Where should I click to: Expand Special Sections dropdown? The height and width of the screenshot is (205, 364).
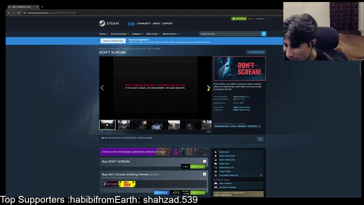click(x=170, y=34)
